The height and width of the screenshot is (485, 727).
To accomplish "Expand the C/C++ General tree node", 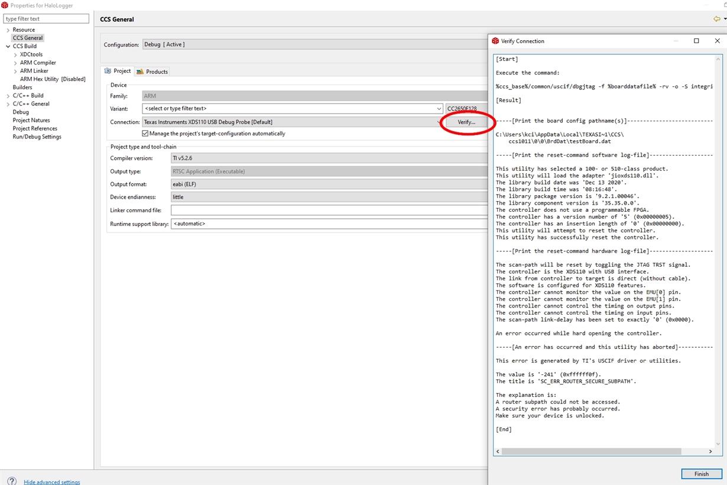I will [x=8, y=104].
